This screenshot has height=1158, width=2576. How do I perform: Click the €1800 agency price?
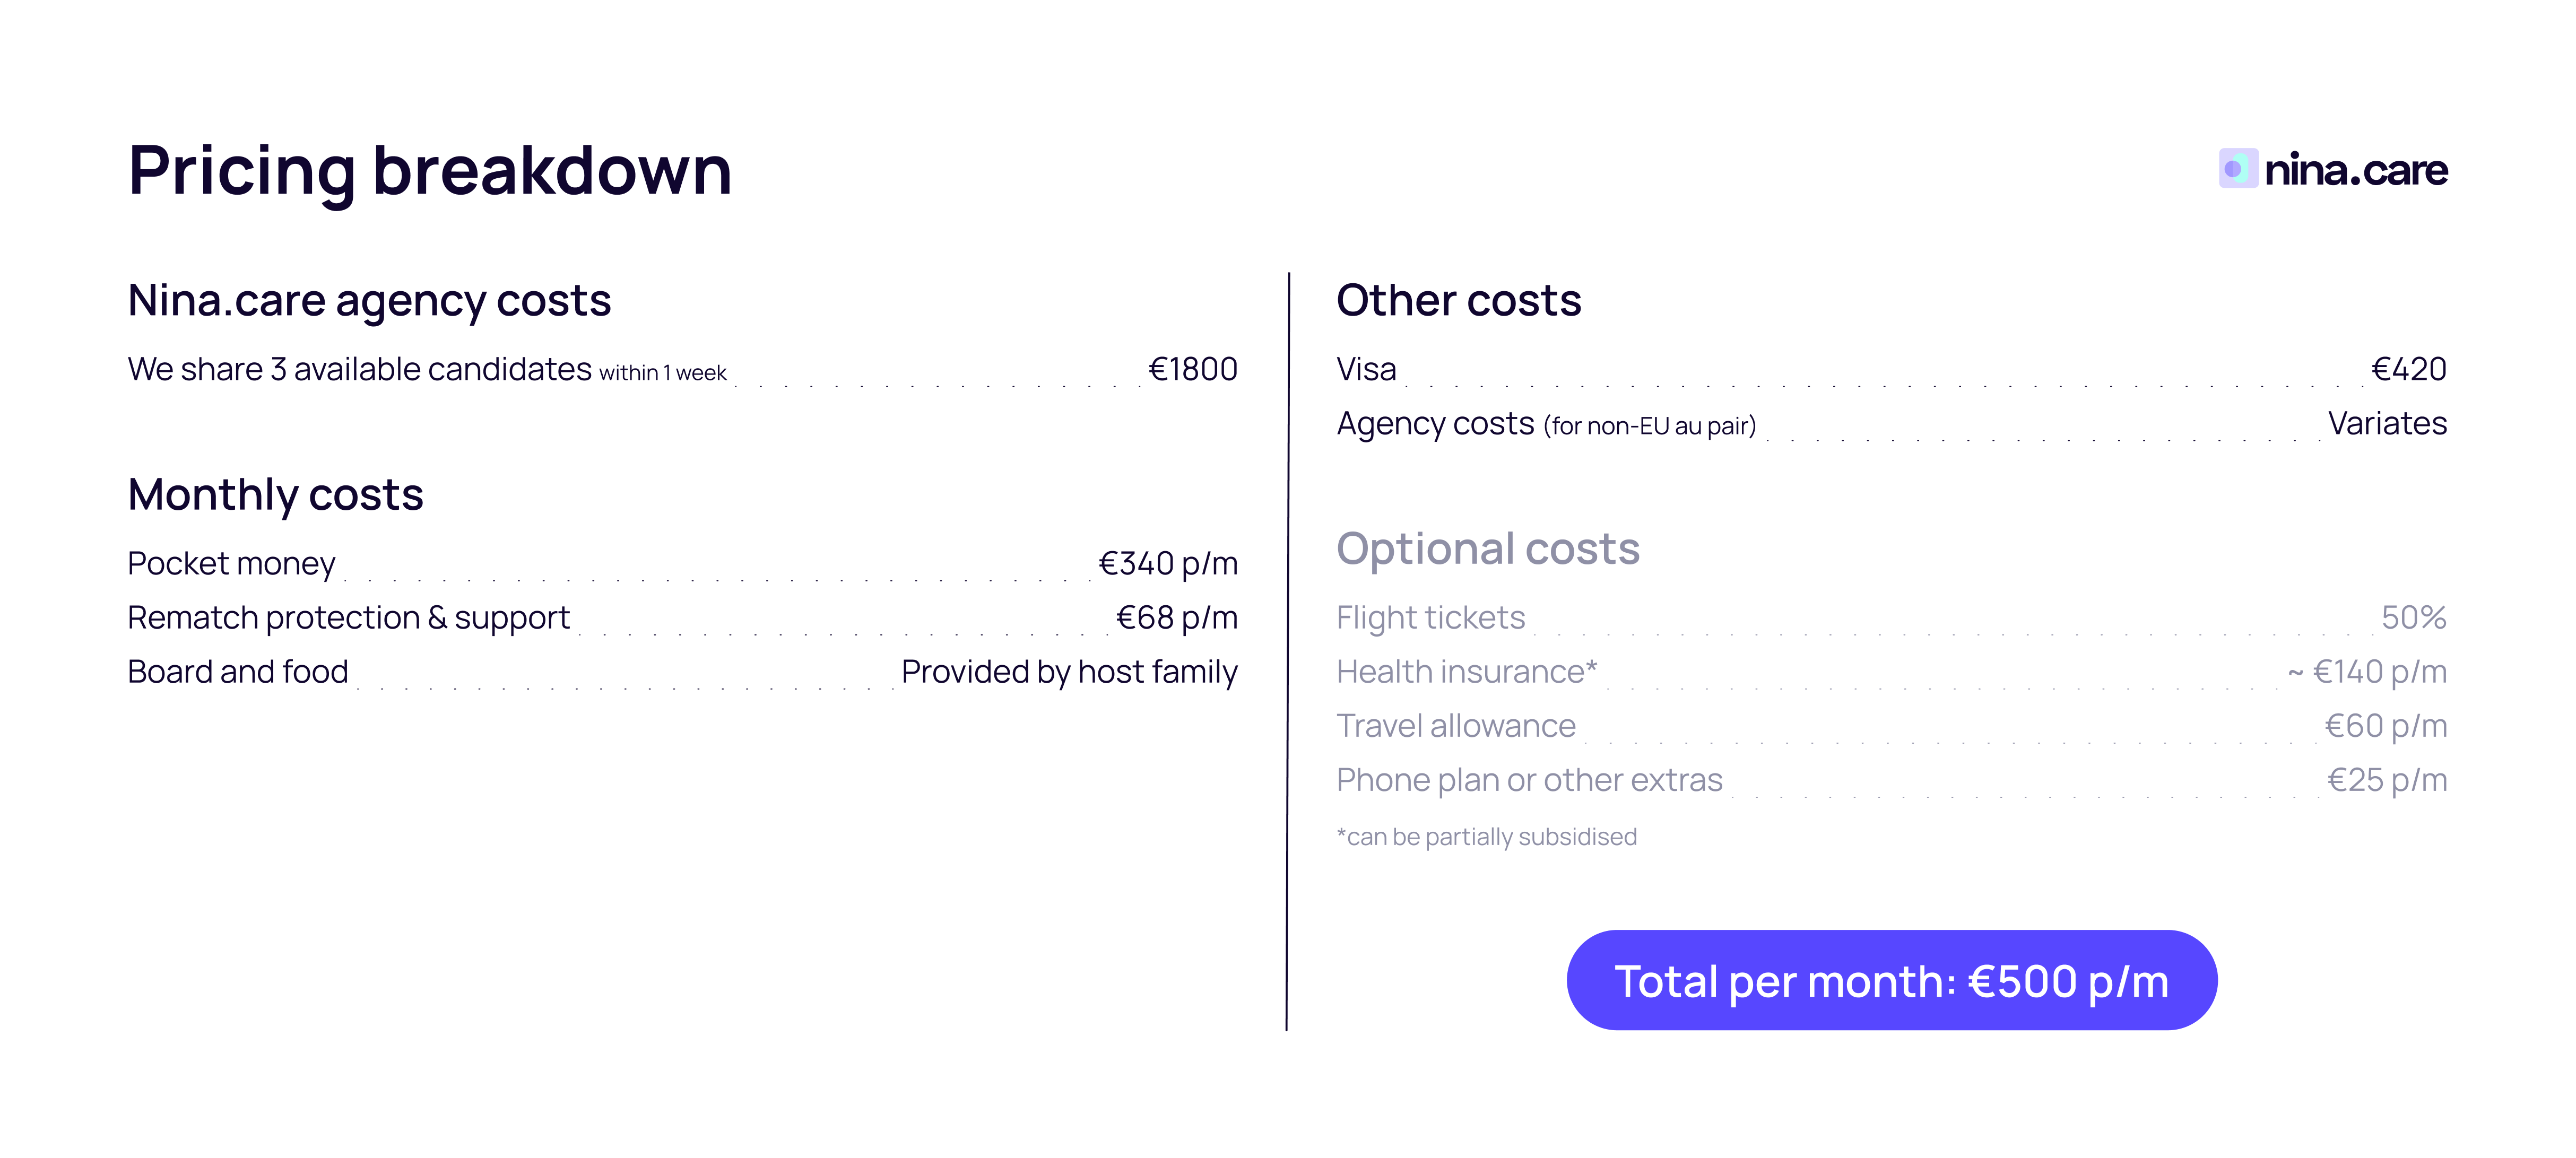coord(1192,369)
